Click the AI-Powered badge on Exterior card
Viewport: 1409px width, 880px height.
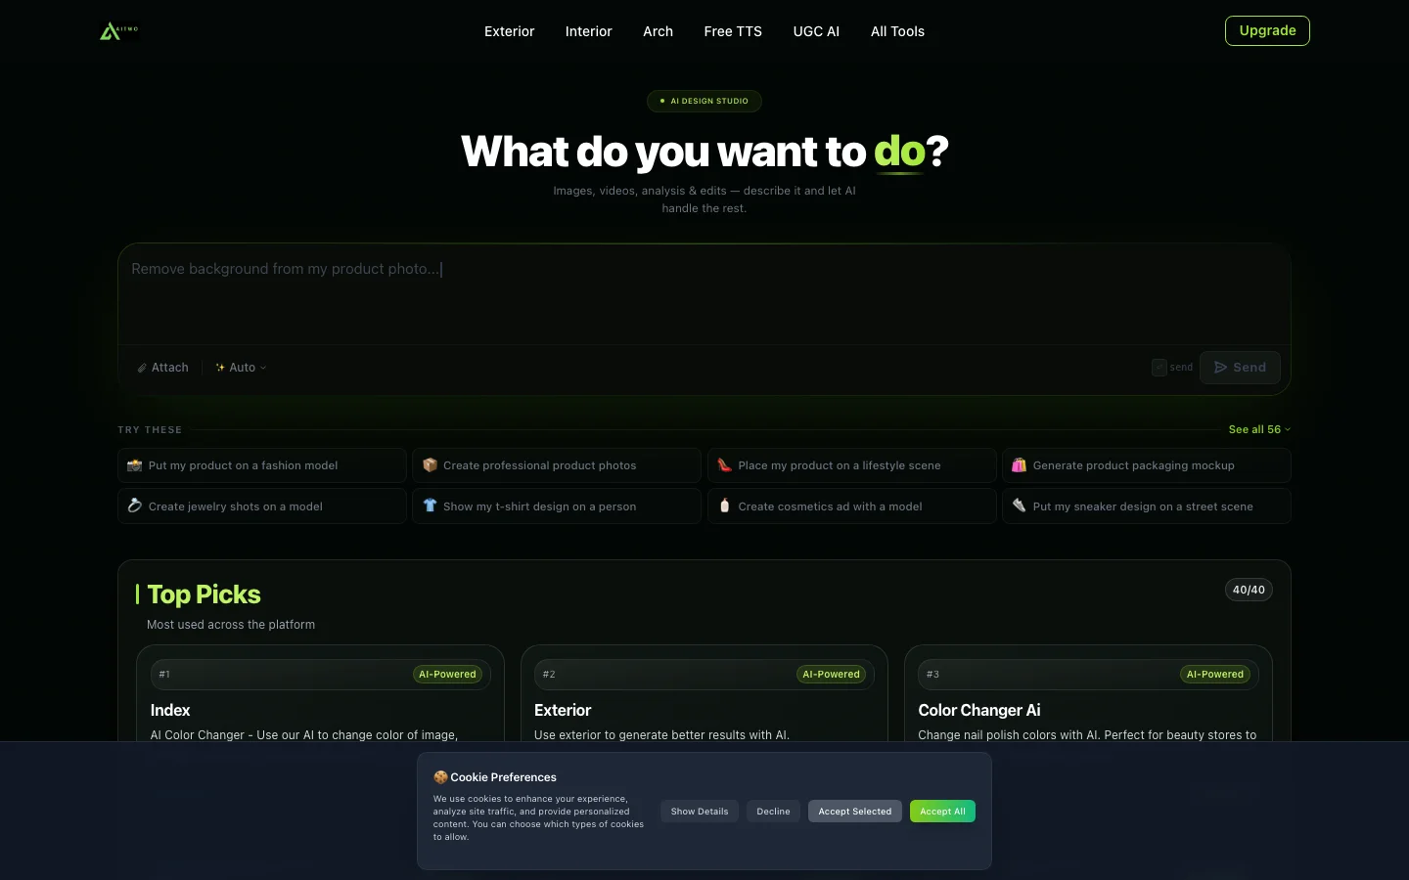[x=831, y=674]
